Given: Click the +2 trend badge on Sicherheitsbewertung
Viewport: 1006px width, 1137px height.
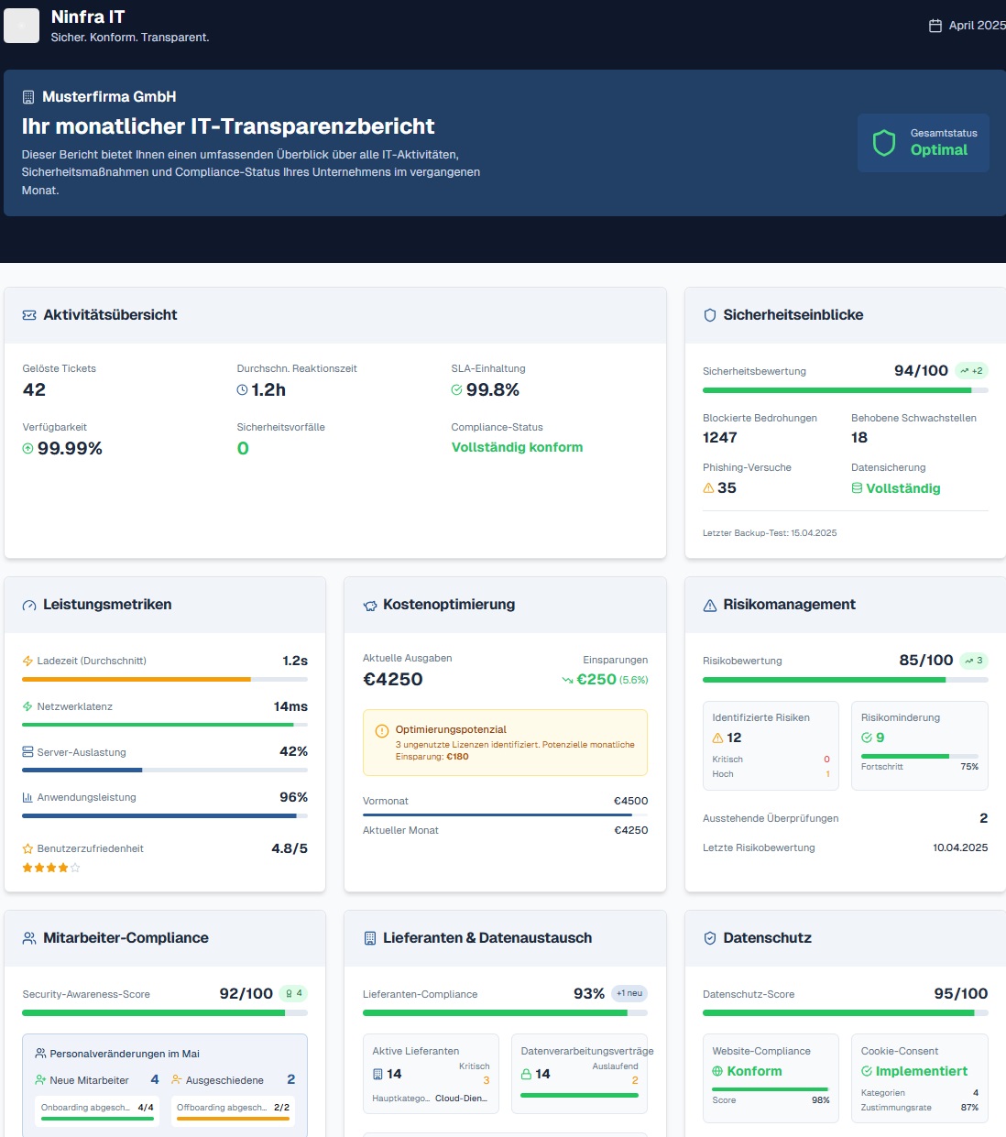Looking at the screenshot, I should click(x=971, y=371).
